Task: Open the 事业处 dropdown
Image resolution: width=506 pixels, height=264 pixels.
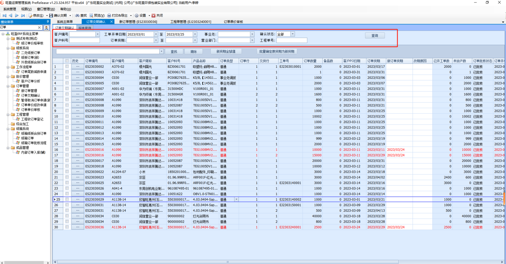Action: 252,34
